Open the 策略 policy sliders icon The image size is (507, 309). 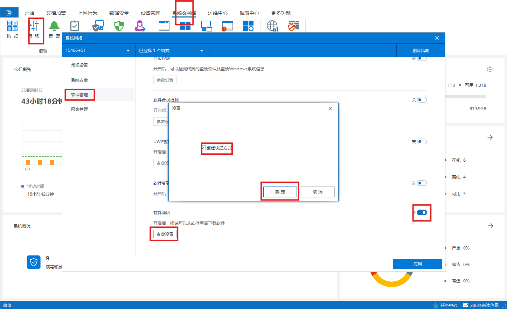(34, 27)
